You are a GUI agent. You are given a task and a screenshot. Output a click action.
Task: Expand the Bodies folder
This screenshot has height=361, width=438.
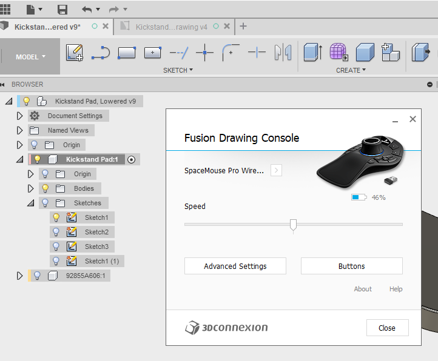(30, 188)
